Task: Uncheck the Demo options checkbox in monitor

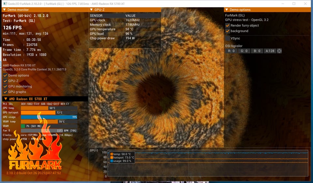Action: pyautogui.click(x=6, y=76)
